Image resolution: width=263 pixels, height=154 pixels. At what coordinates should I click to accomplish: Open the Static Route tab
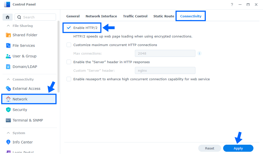coord(164,16)
